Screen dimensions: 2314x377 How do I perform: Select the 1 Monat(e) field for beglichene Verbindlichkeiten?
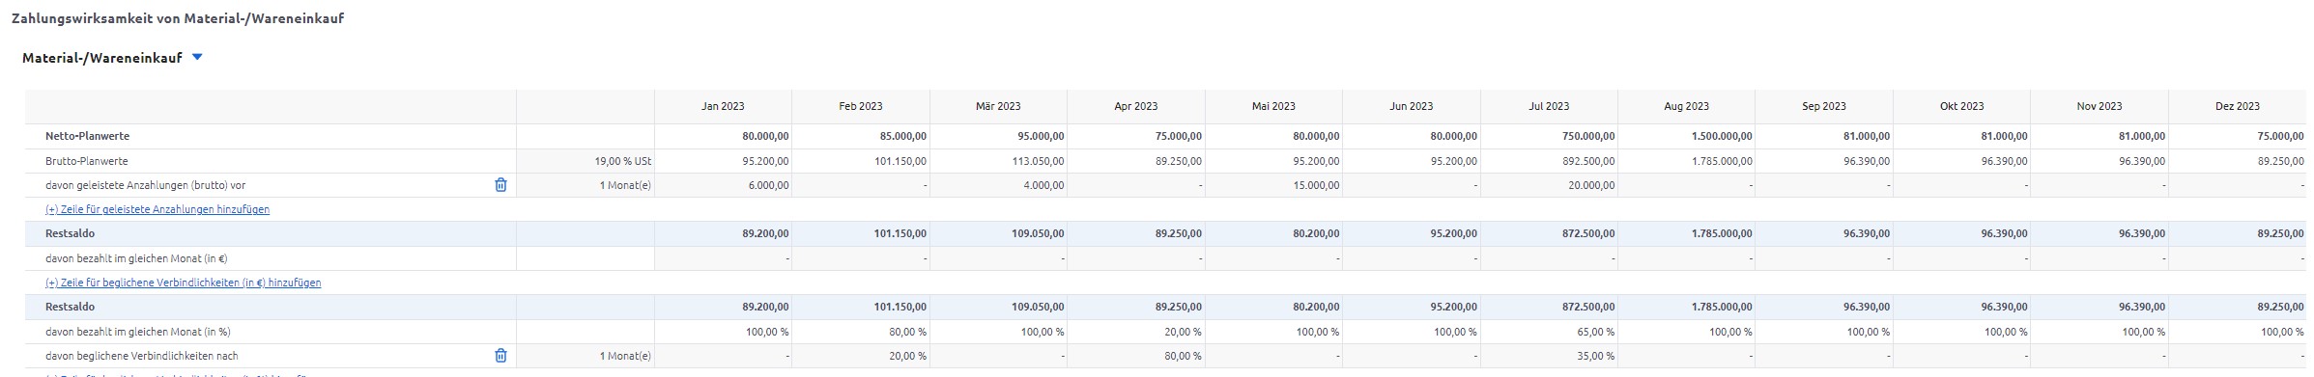(586, 356)
